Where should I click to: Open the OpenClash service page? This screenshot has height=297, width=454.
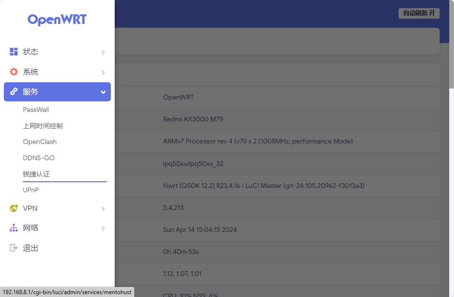click(x=40, y=142)
